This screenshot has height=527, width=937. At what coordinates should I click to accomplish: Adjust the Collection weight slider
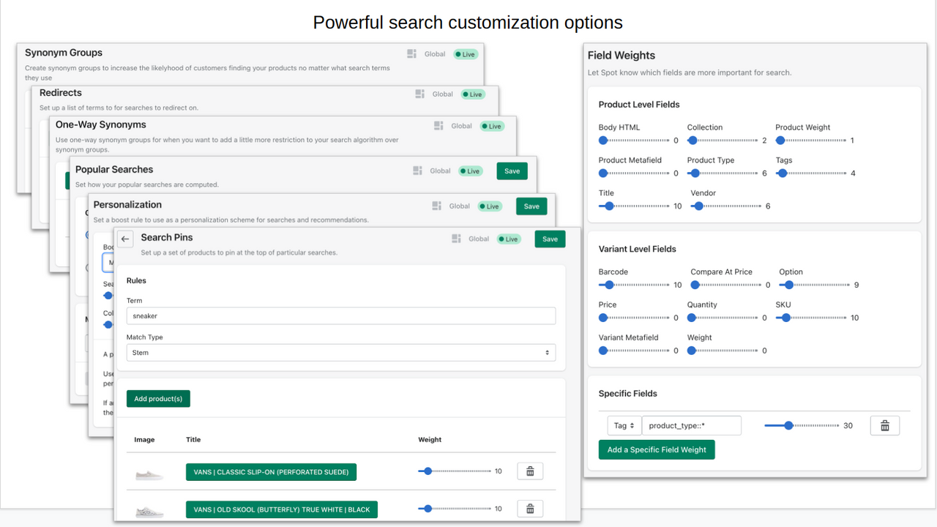723,141
